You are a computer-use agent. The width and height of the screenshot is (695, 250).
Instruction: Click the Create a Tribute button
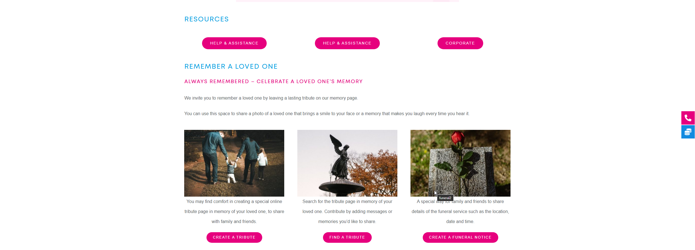[234, 237]
